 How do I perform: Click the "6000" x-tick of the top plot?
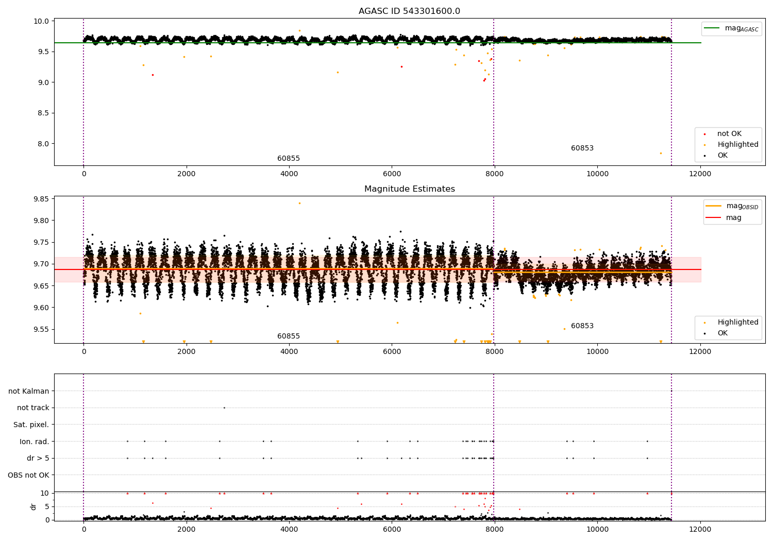coord(392,174)
